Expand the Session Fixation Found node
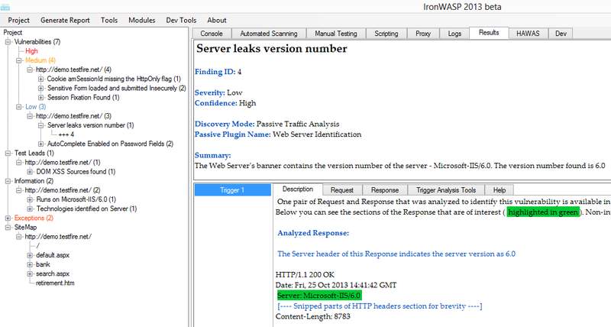The width and height of the screenshot is (611, 327). [41, 97]
